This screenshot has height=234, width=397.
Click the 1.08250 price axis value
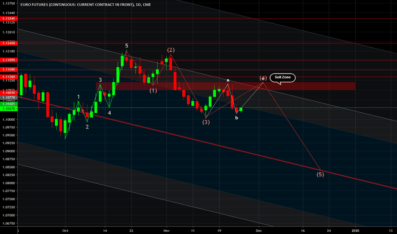click(x=9, y=175)
